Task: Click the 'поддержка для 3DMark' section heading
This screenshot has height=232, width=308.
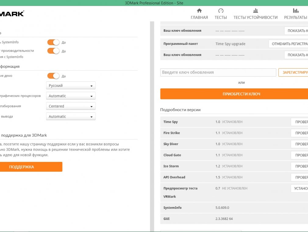Action: coord(24,135)
